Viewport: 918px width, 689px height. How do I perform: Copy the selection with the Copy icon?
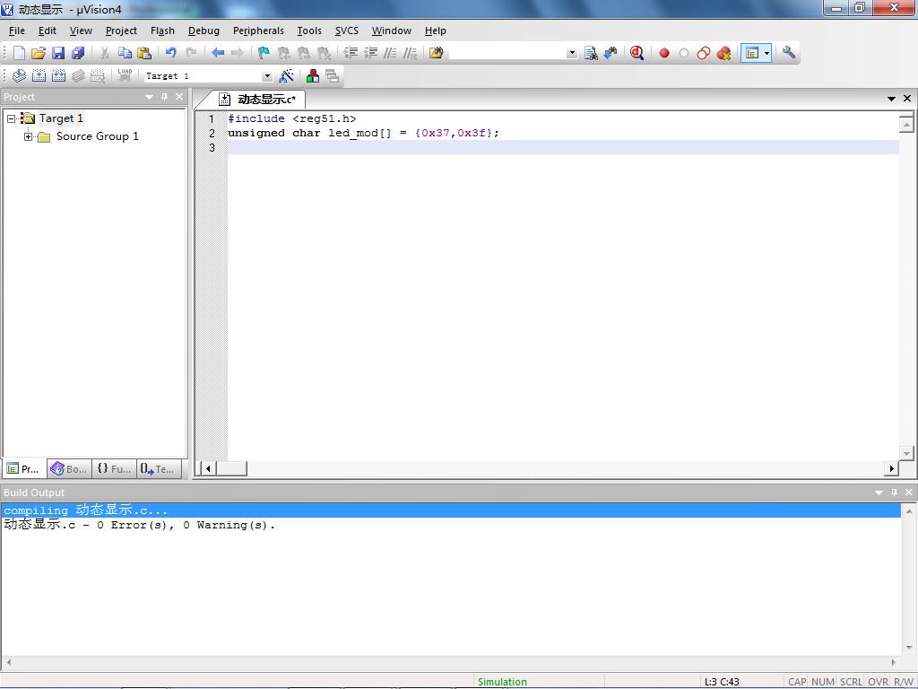click(125, 53)
